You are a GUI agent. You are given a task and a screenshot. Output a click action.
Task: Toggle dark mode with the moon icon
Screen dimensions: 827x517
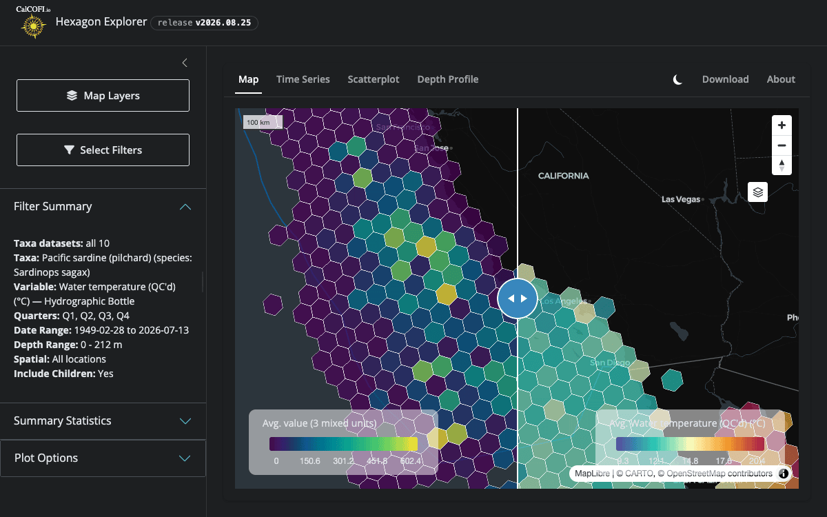coord(678,79)
